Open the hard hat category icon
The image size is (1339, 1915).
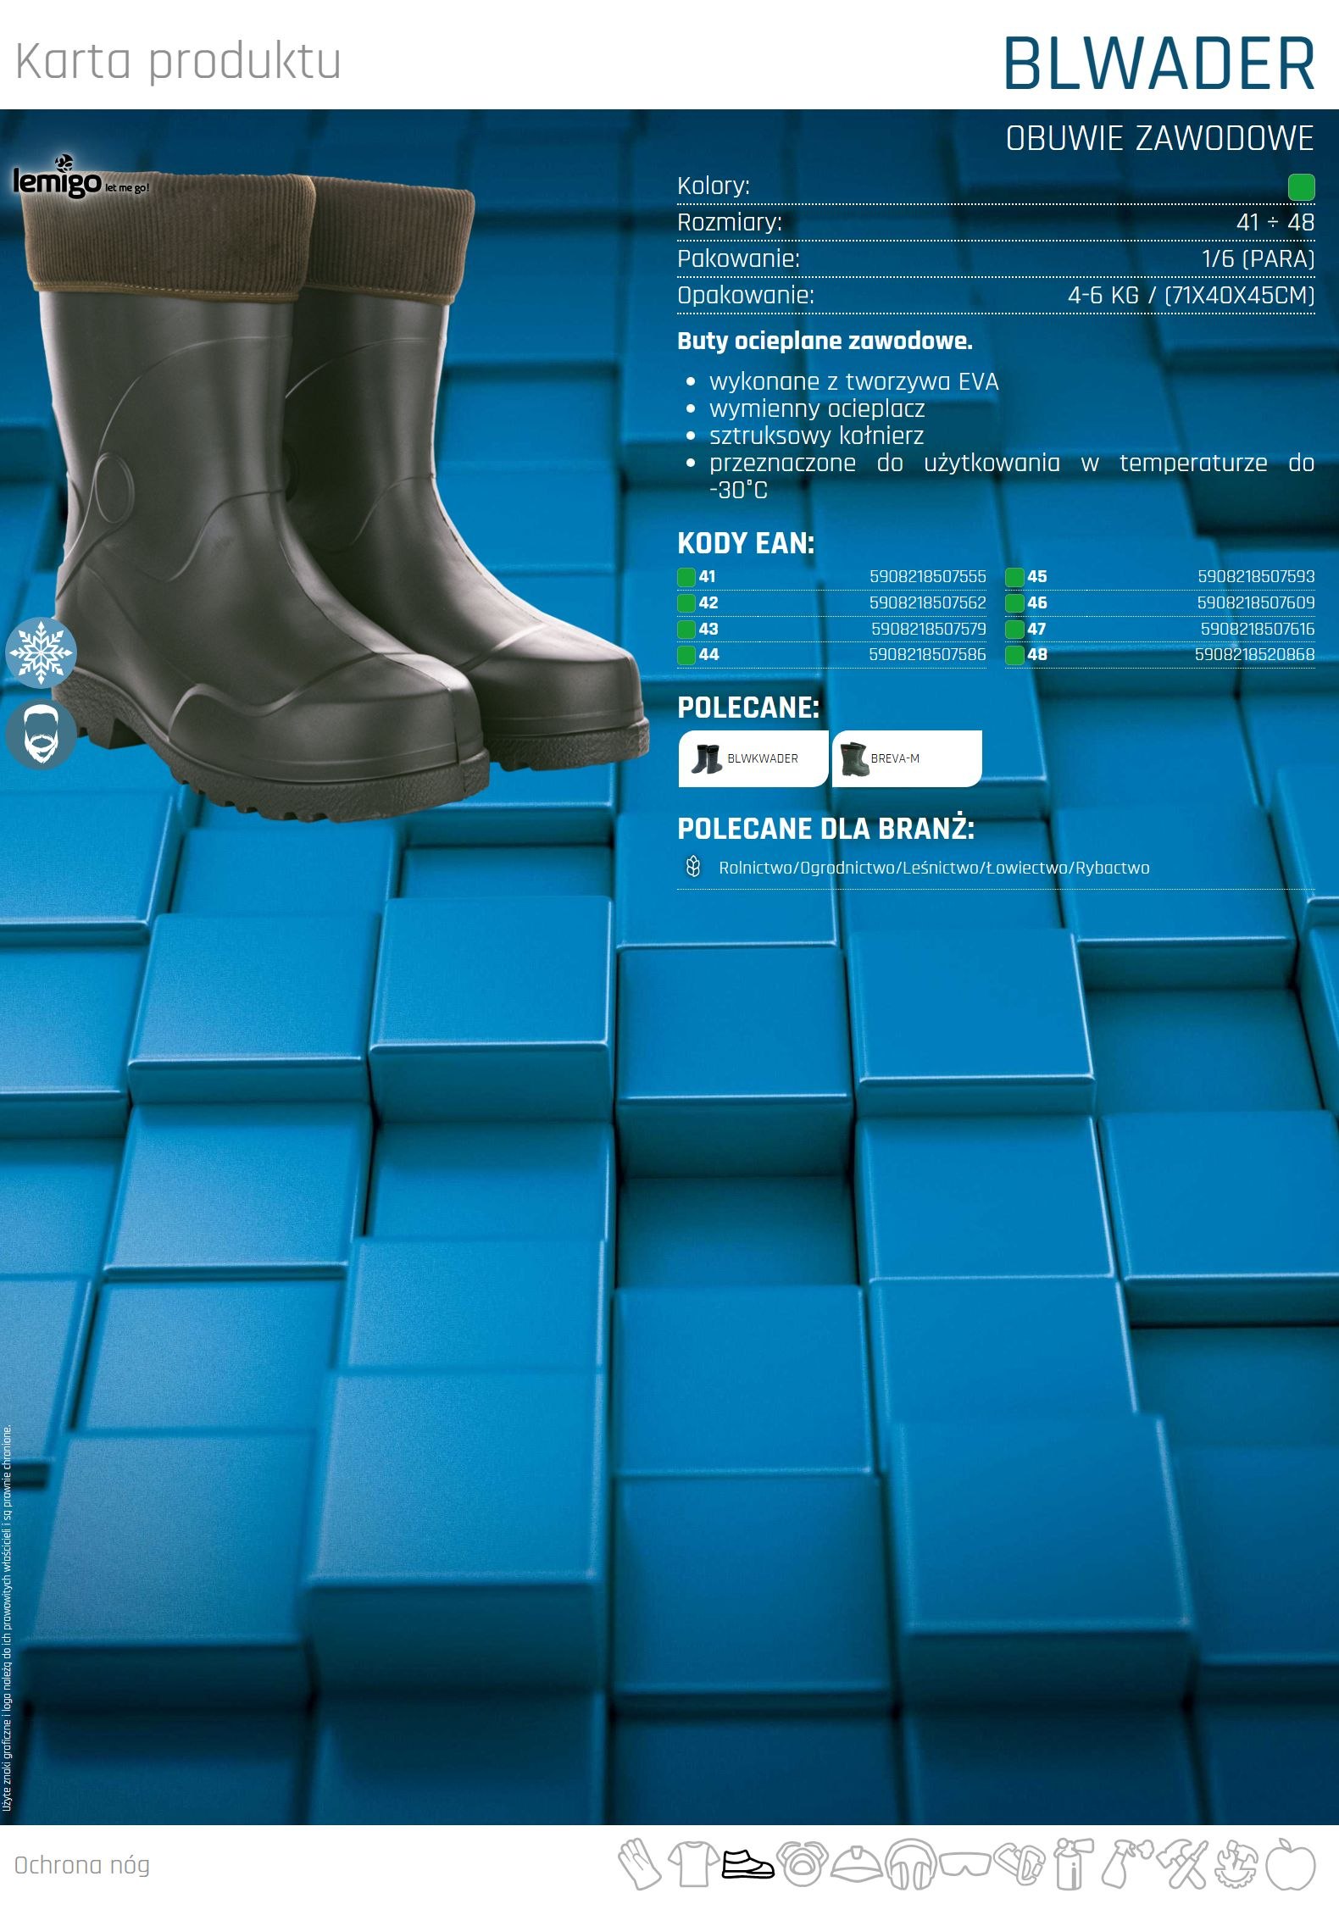(857, 1863)
